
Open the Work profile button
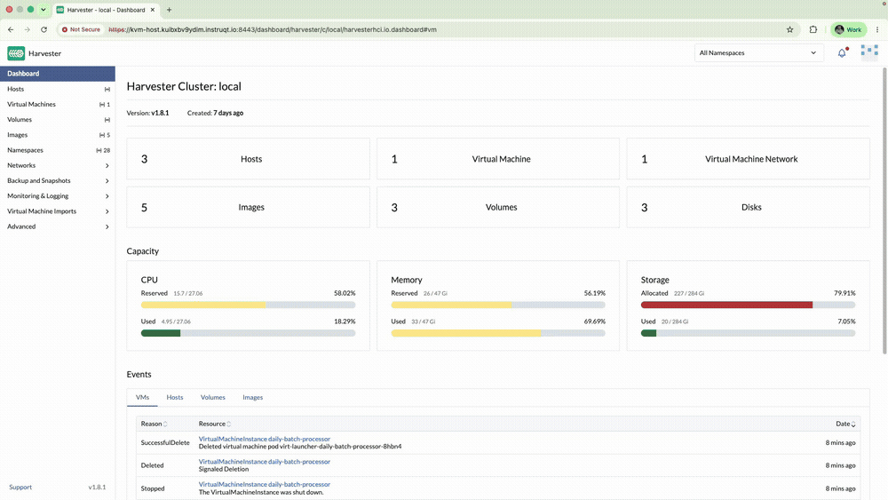848,29
